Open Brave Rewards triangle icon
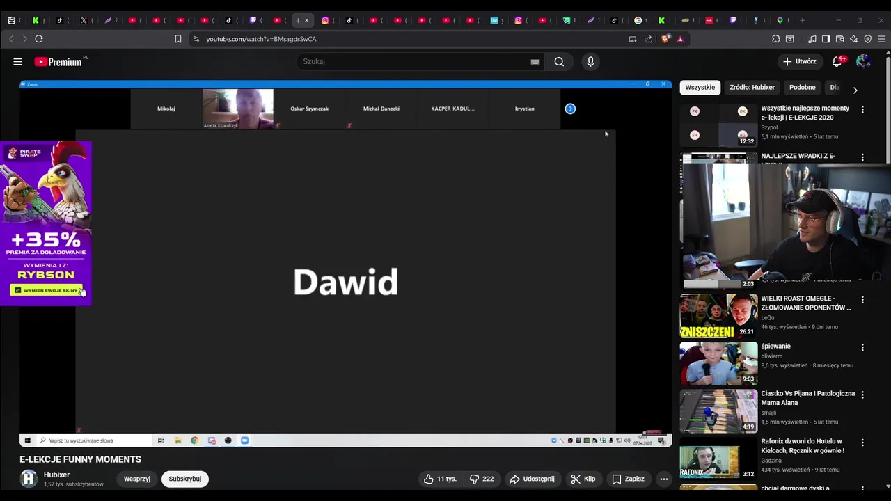The height and width of the screenshot is (501, 891). [681, 39]
